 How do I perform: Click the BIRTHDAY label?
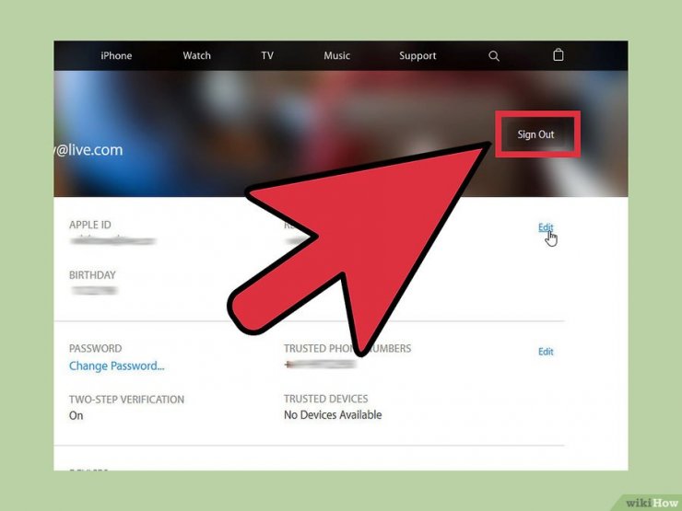[92, 275]
